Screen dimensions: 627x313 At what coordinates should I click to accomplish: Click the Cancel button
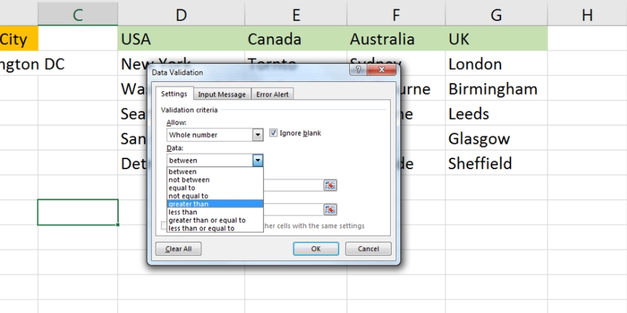coord(368,249)
